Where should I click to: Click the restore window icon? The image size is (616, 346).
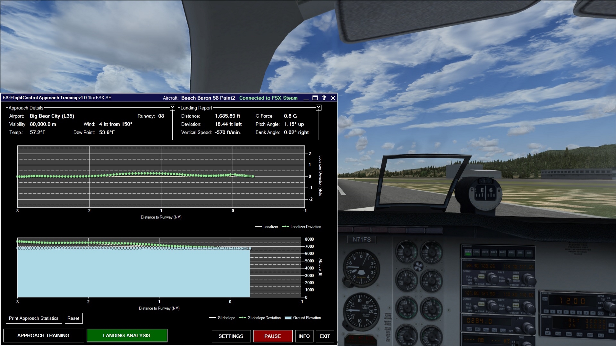pyautogui.click(x=315, y=98)
